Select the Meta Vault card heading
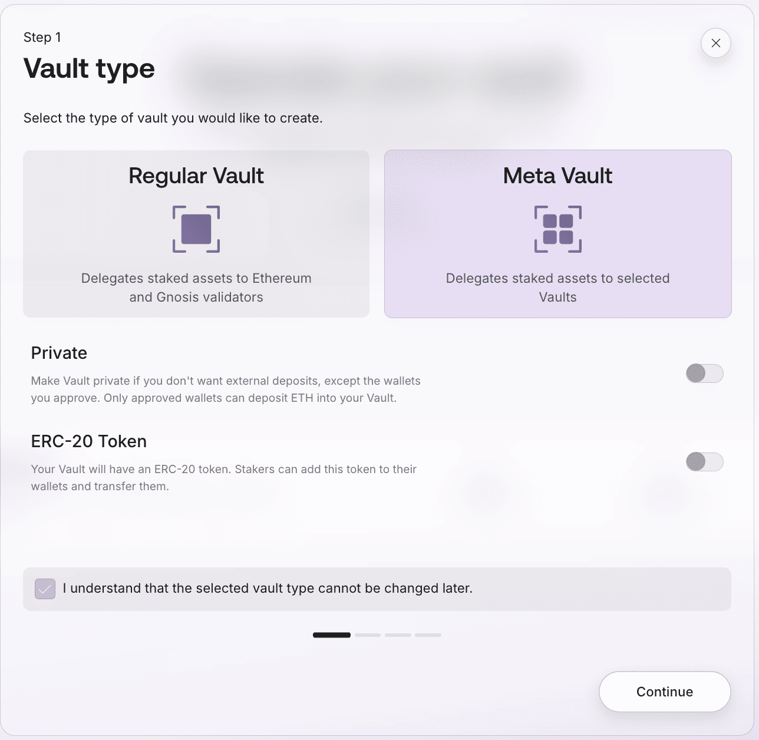 tap(557, 176)
